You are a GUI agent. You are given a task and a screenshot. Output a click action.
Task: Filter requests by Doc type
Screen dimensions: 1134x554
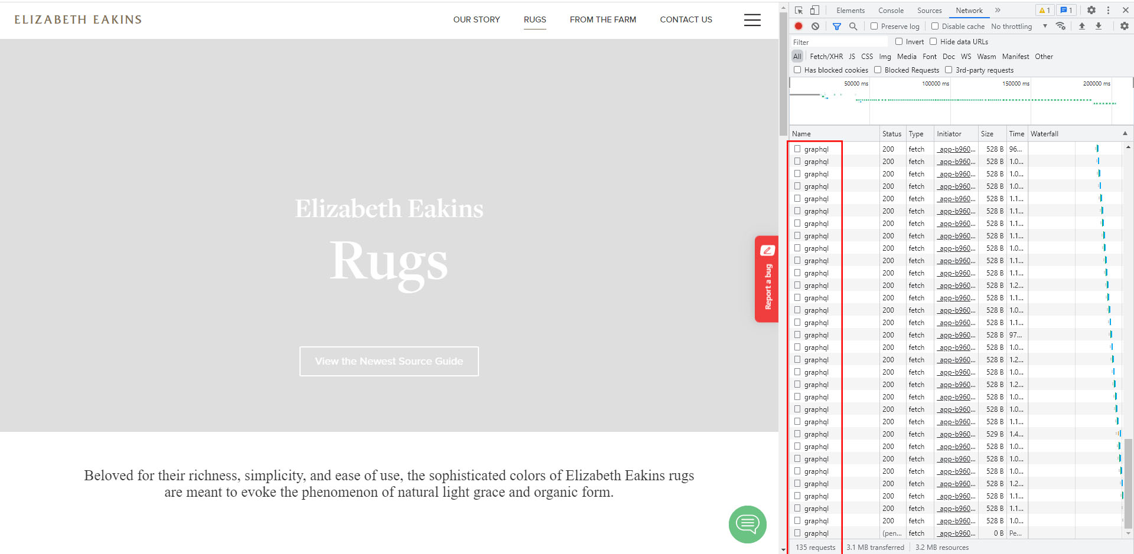point(949,57)
